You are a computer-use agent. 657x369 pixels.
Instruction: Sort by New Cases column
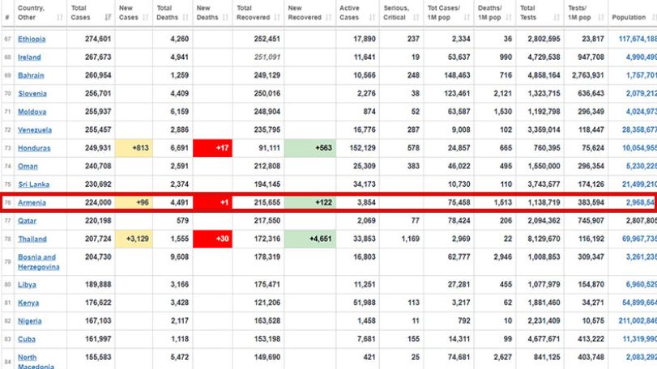[x=134, y=13]
